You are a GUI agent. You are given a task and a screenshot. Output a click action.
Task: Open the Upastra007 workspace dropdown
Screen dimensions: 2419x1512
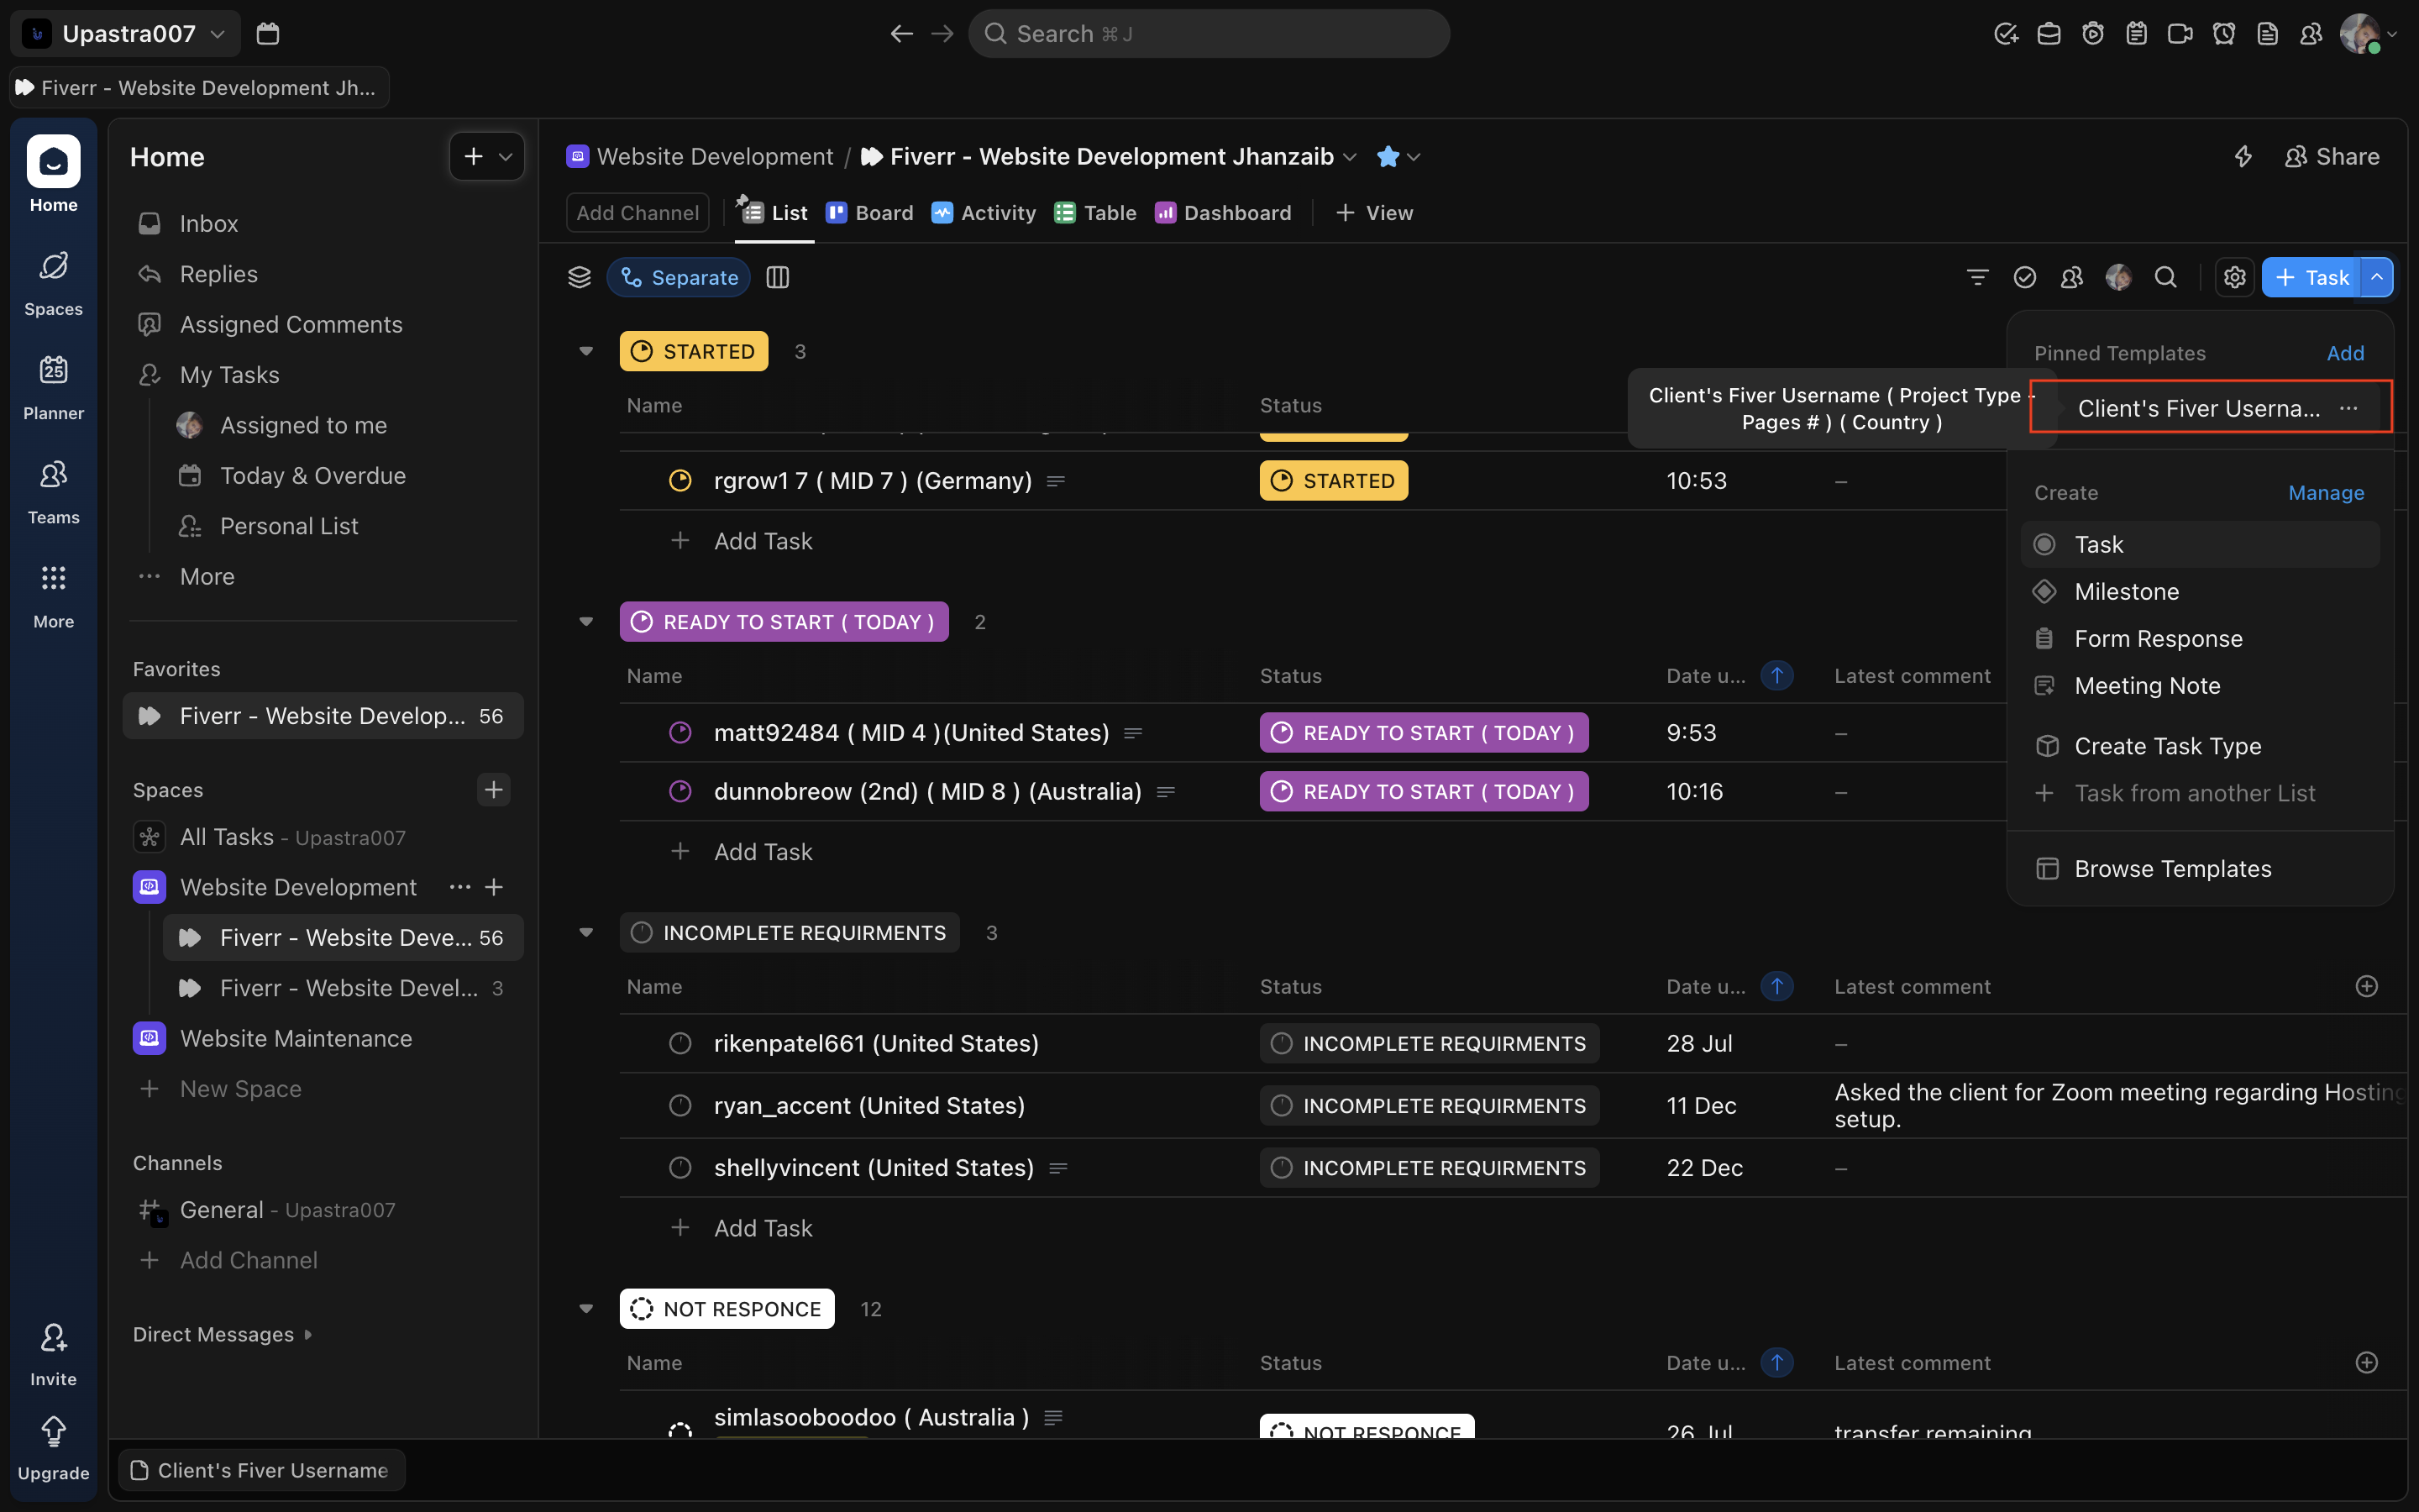(125, 33)
